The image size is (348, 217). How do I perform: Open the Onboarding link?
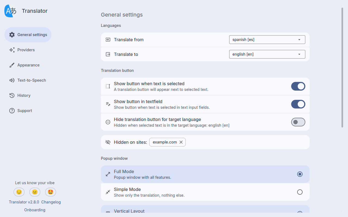tap(35, 210)
